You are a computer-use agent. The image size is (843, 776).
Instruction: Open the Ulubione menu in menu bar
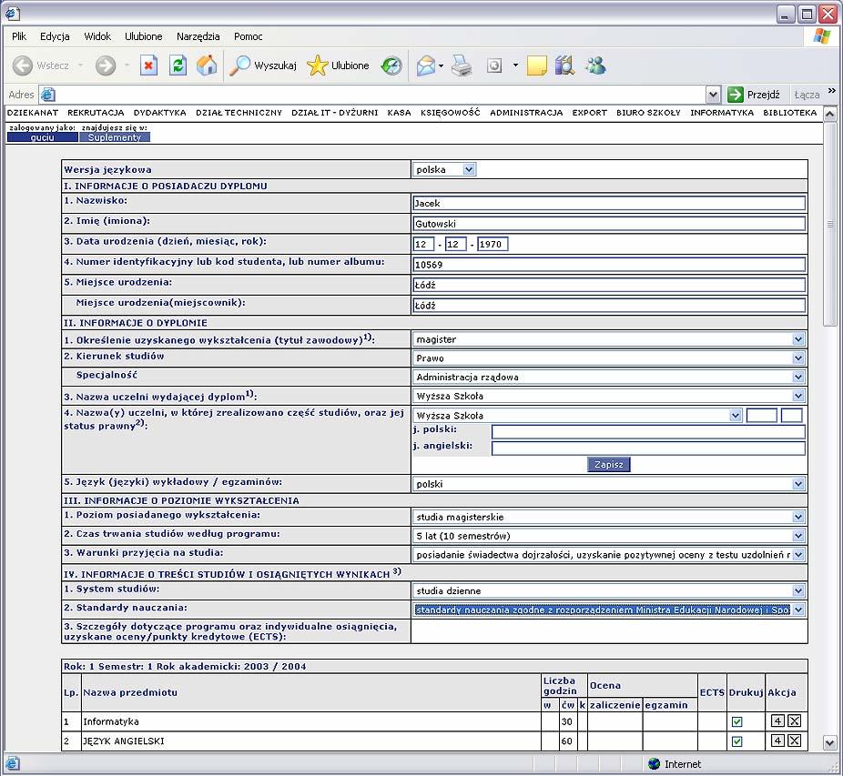(x=144, y=36)
